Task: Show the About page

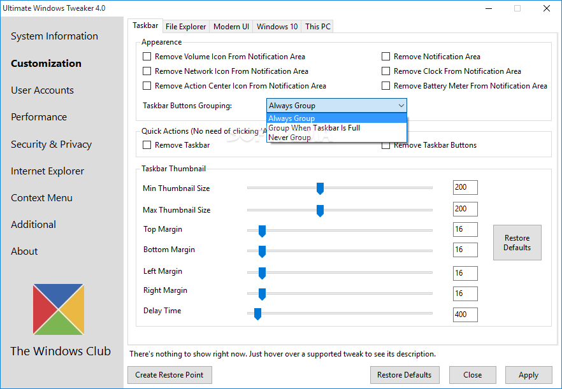Action: point(24,251)
